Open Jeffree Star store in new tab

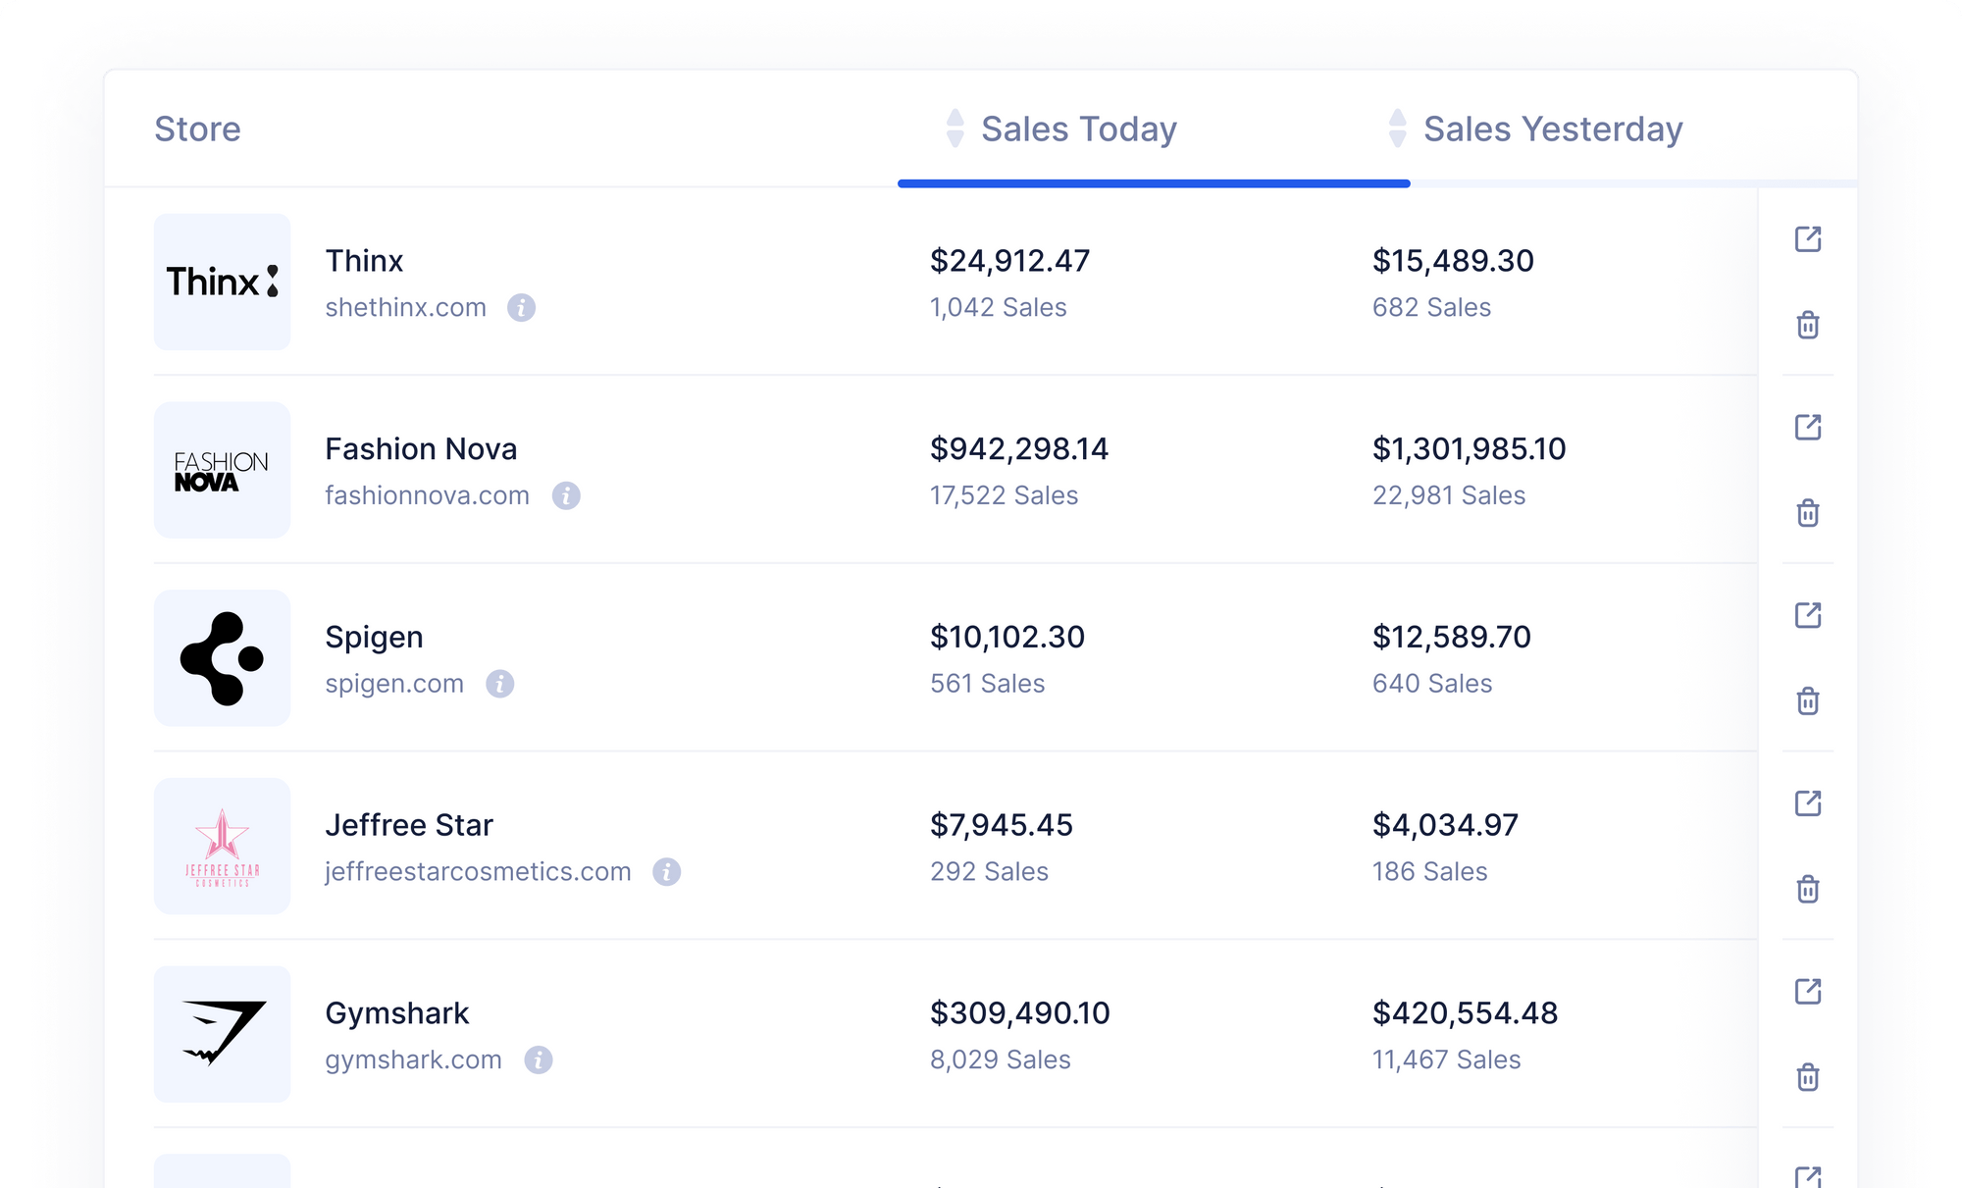(1810, 803)
